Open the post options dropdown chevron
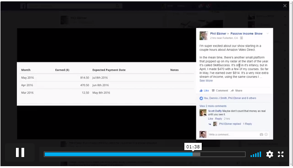The height and width of the screenshot is (168, 293). (267, 33)
